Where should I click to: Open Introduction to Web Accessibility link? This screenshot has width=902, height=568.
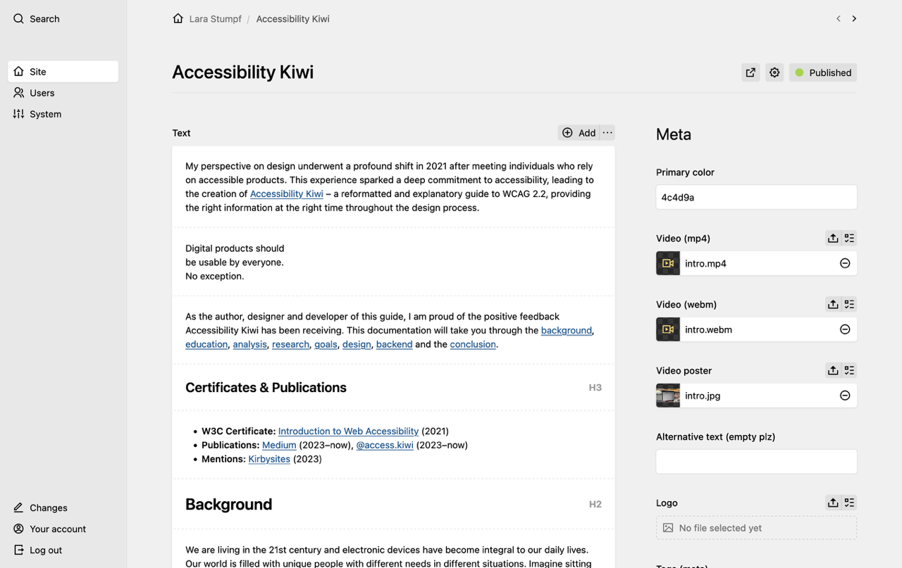[x=348, y=431]
